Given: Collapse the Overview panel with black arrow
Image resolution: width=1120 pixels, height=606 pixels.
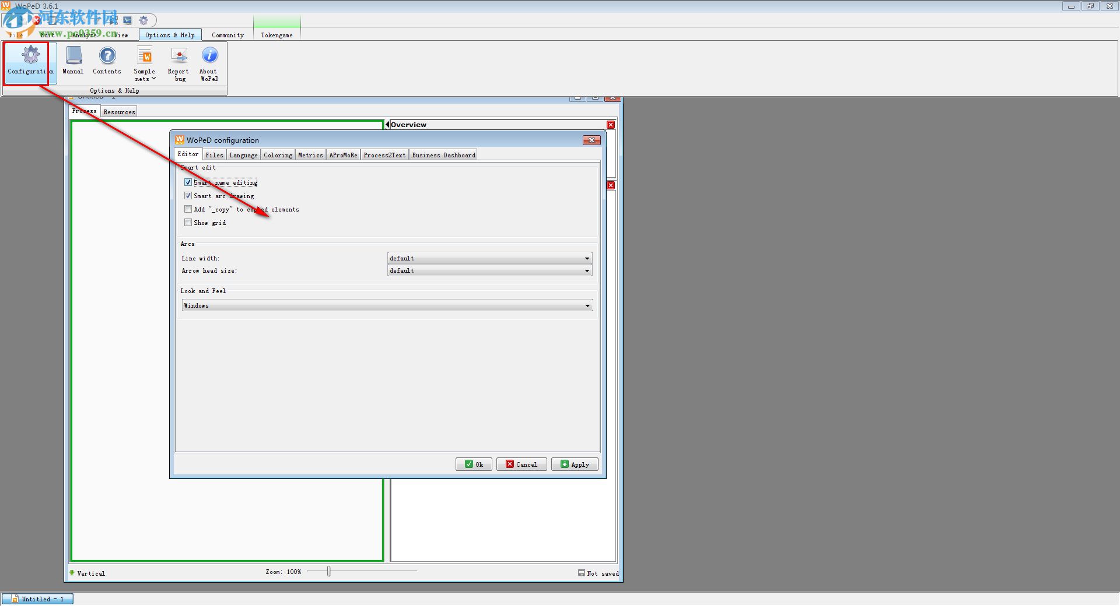Looking at the screenshot, I should [x=387, y=125].
